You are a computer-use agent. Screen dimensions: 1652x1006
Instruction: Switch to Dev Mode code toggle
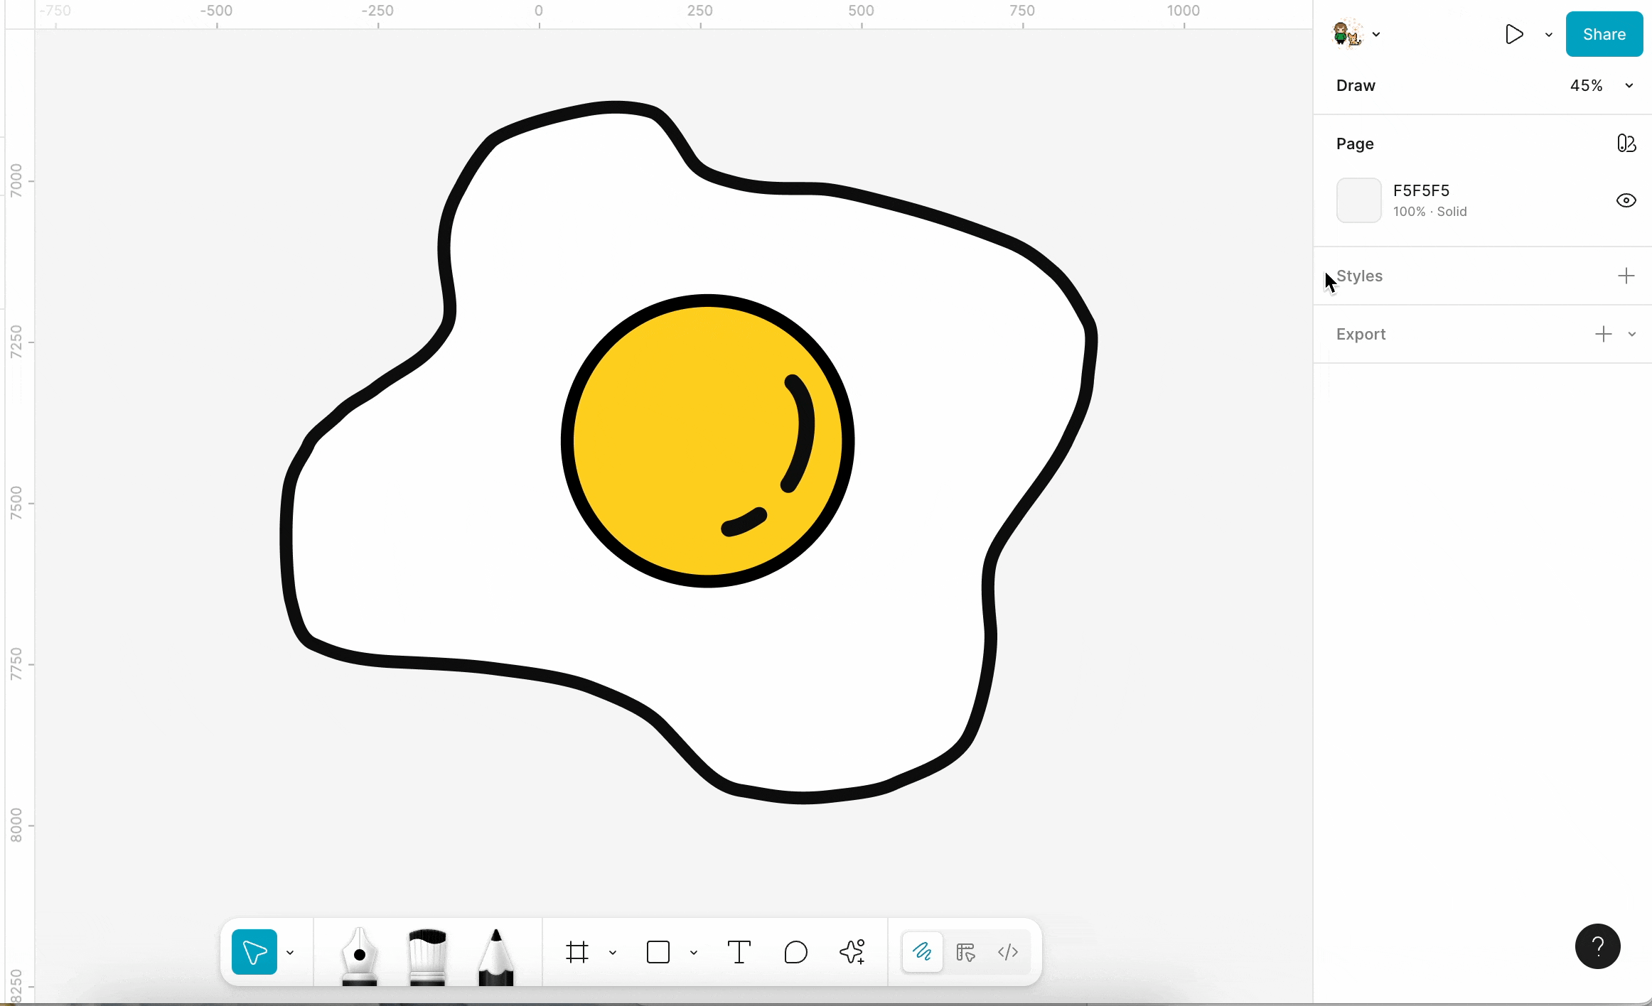click(x=1008, y=952)
